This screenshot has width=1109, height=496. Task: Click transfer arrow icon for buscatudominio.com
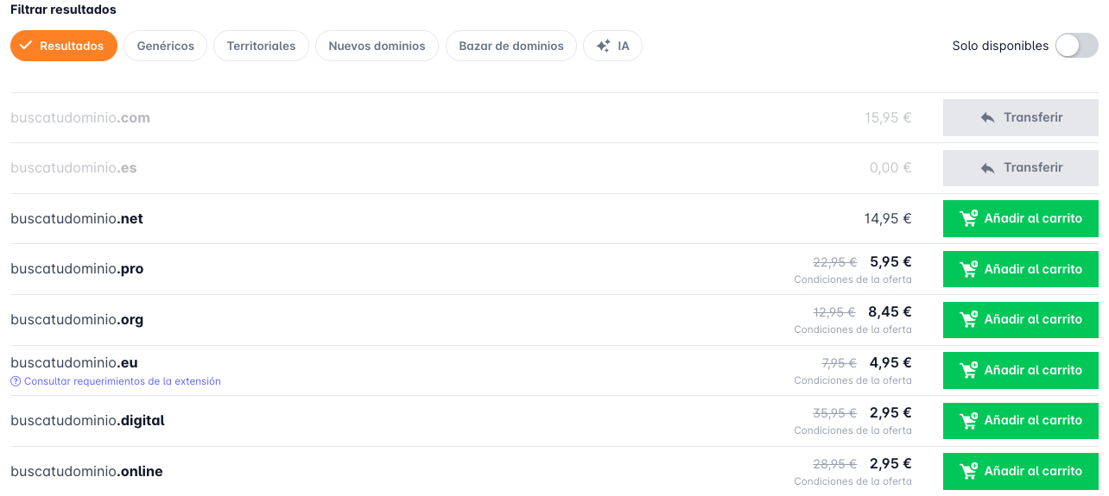[x=987, y=118]
